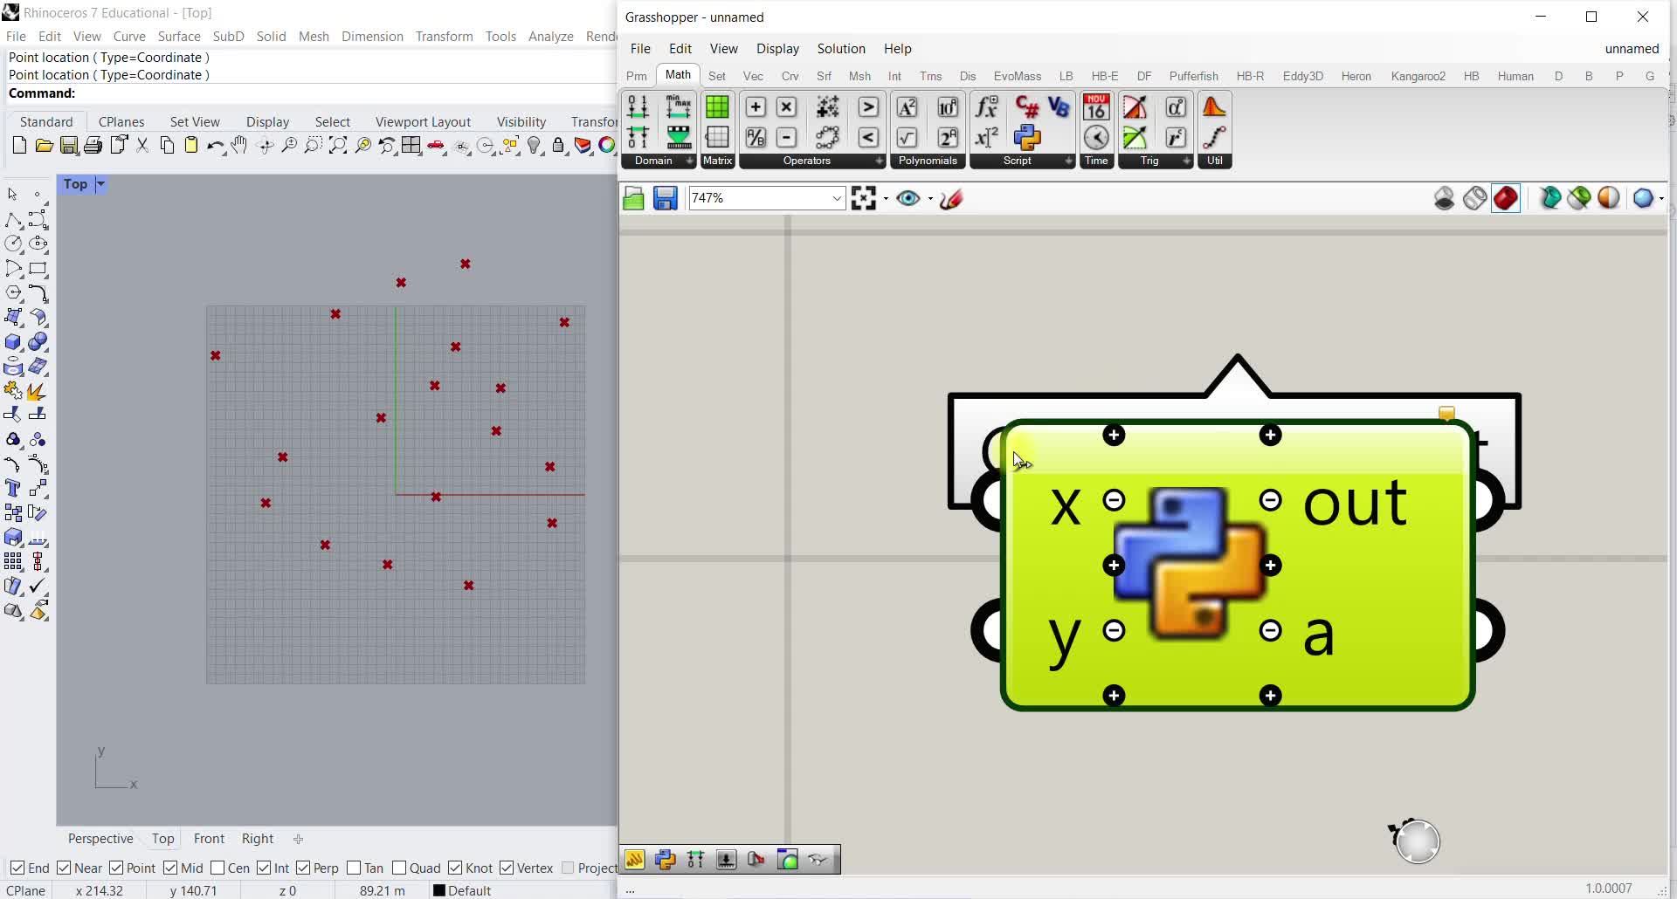Remove input y with its minus button

tap(1114, 630)
